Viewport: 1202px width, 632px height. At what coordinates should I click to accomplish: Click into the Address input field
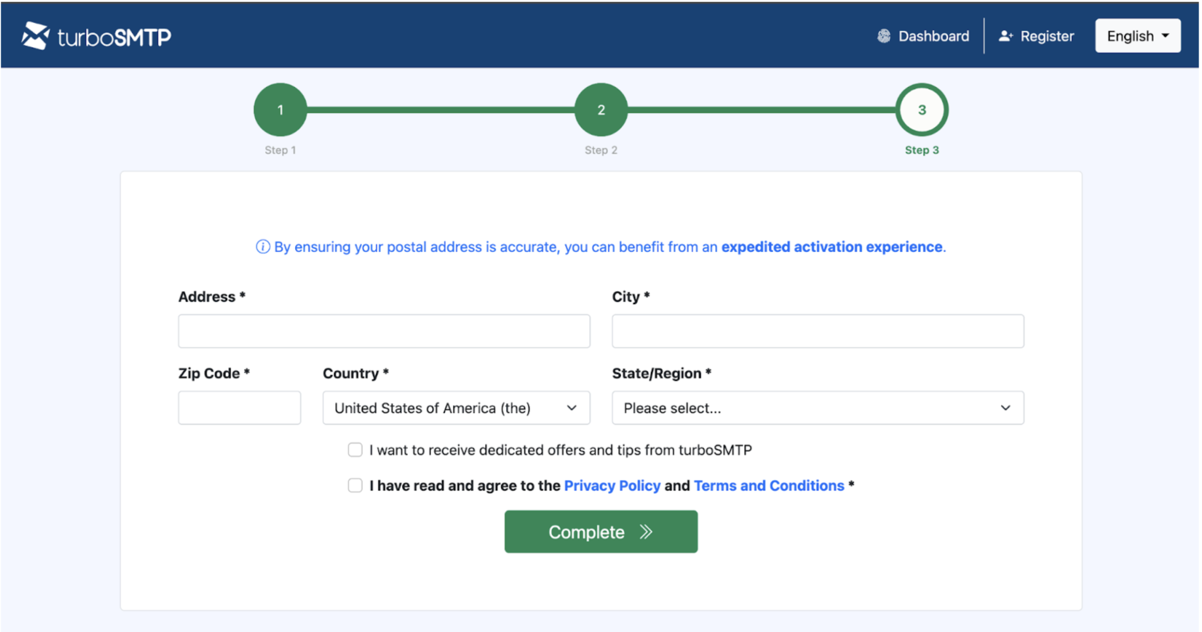[x=384, y=331]
